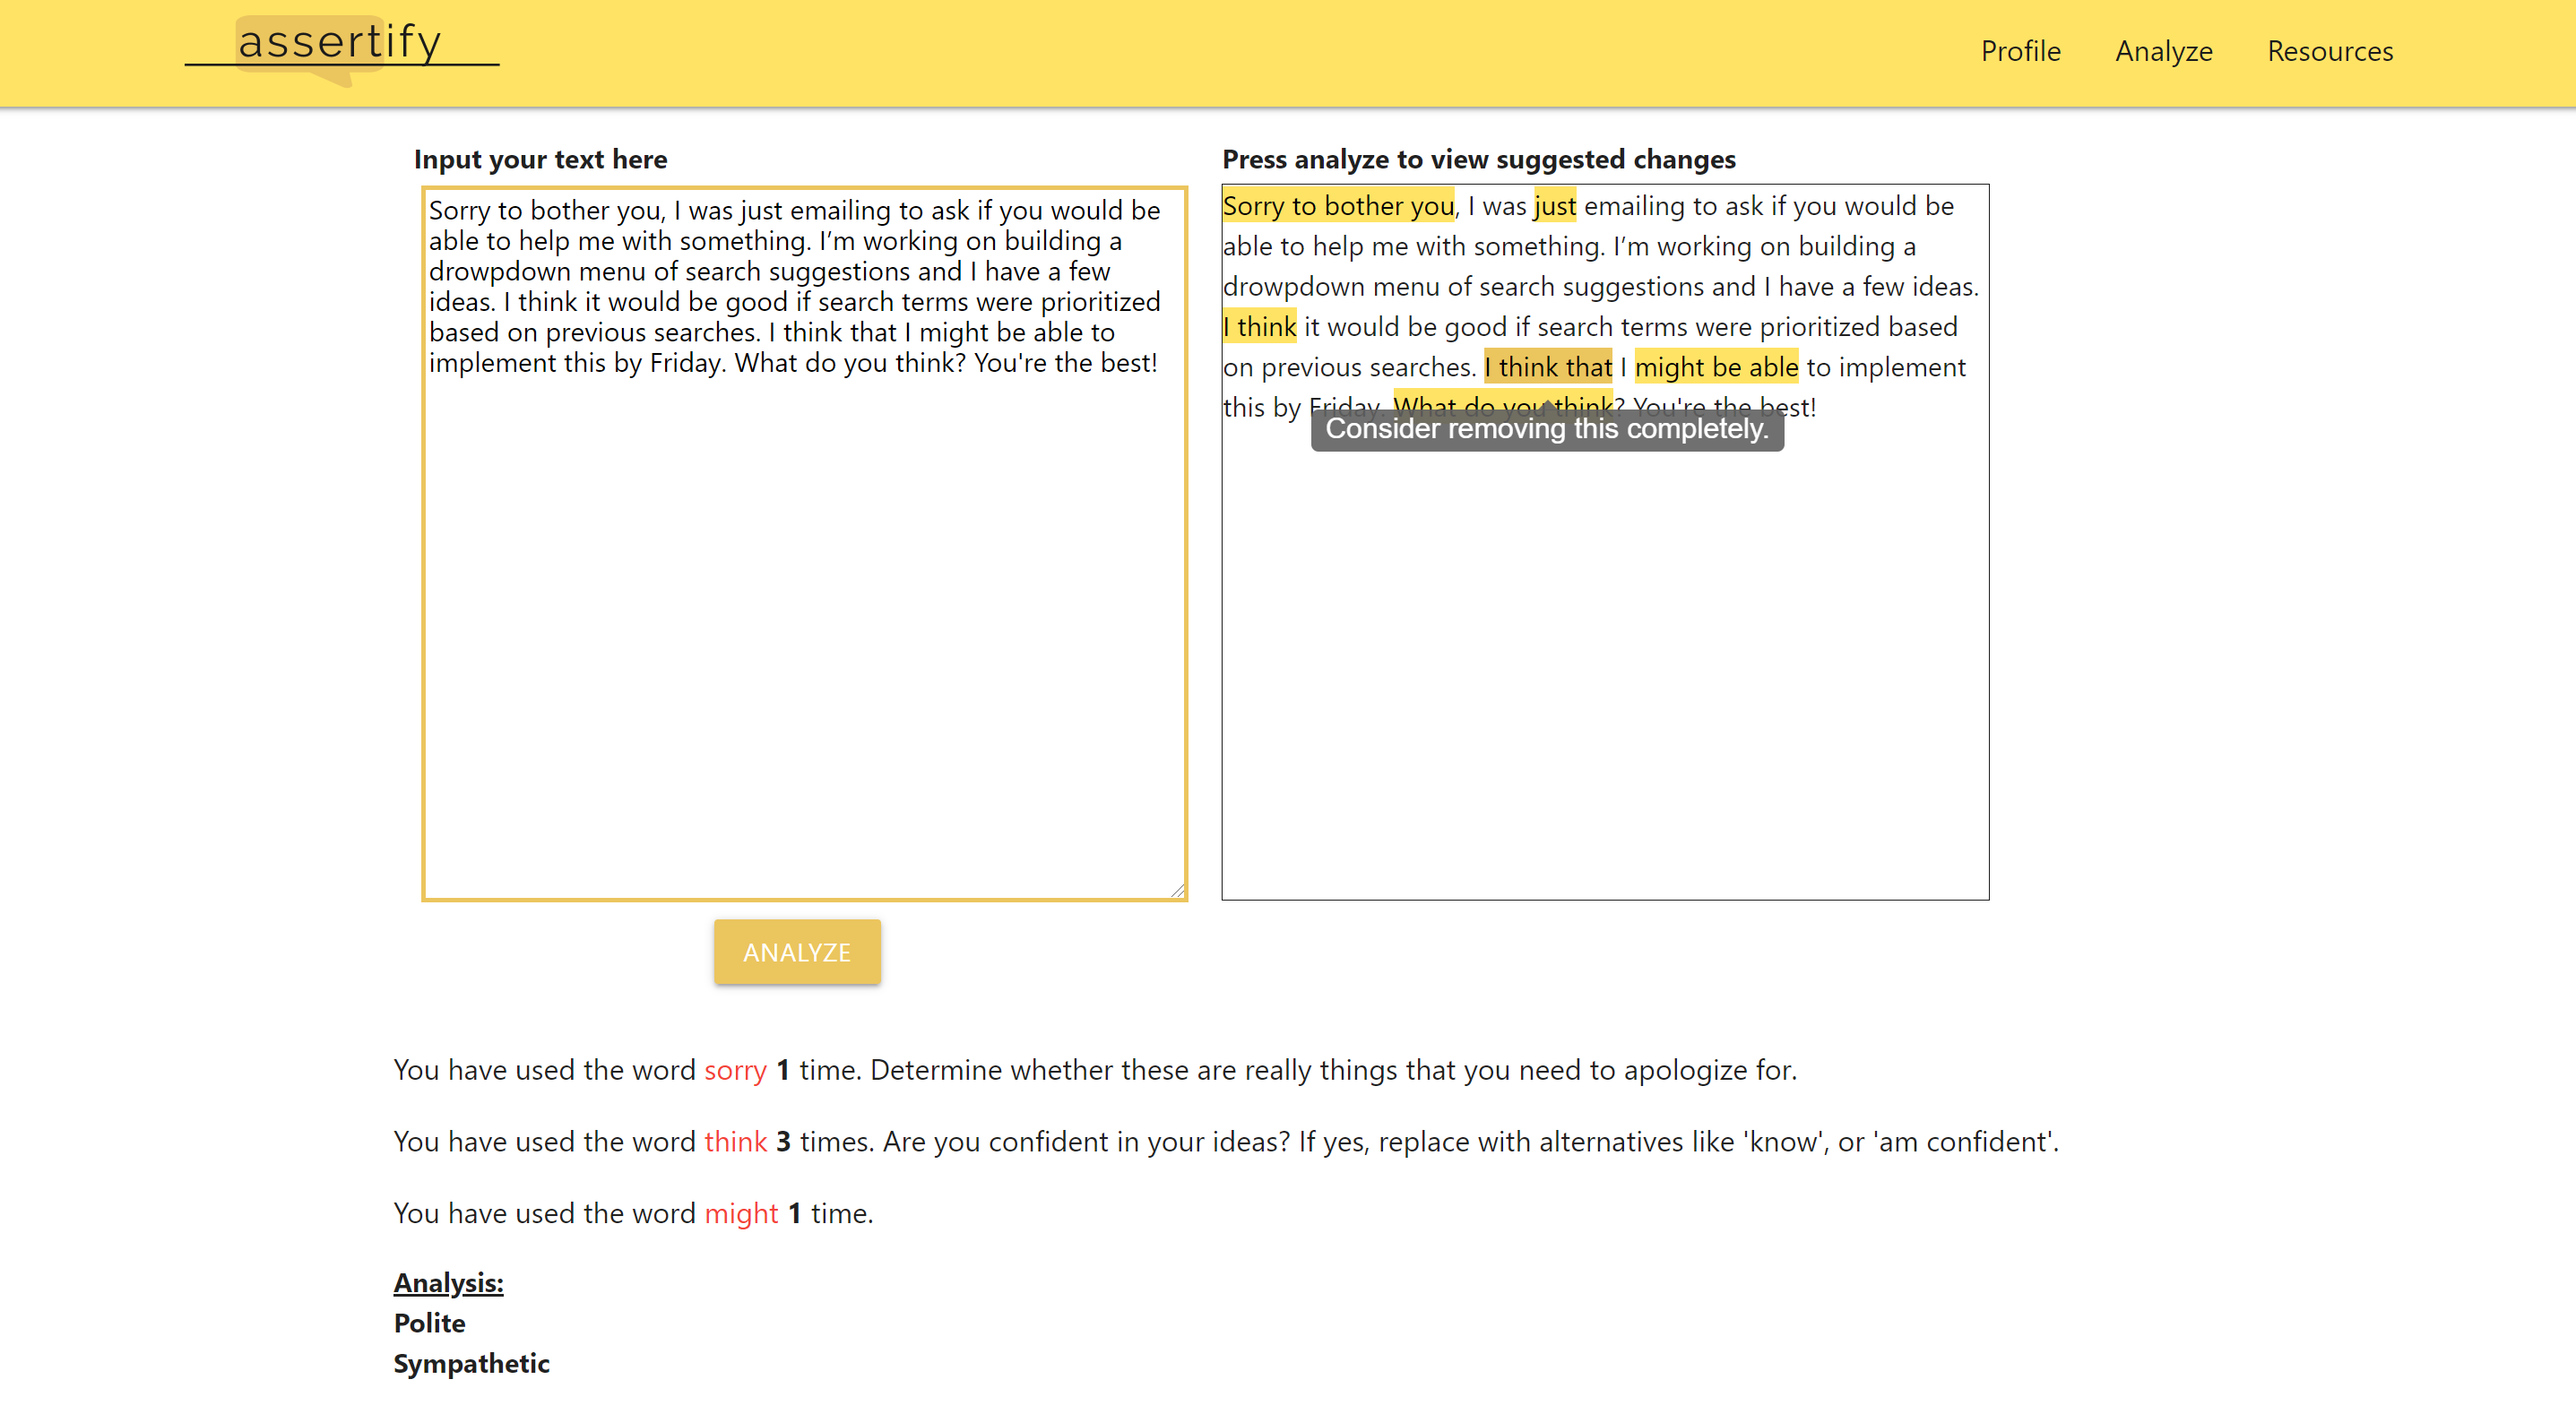Viewport: 2576px width, 1414px height.
Task: Open the Profile page
Action: click(2020, 51)
